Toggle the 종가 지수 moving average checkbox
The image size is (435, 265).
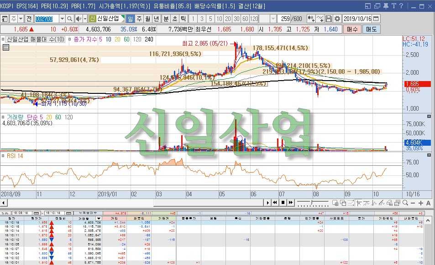(x=70, y=39)
